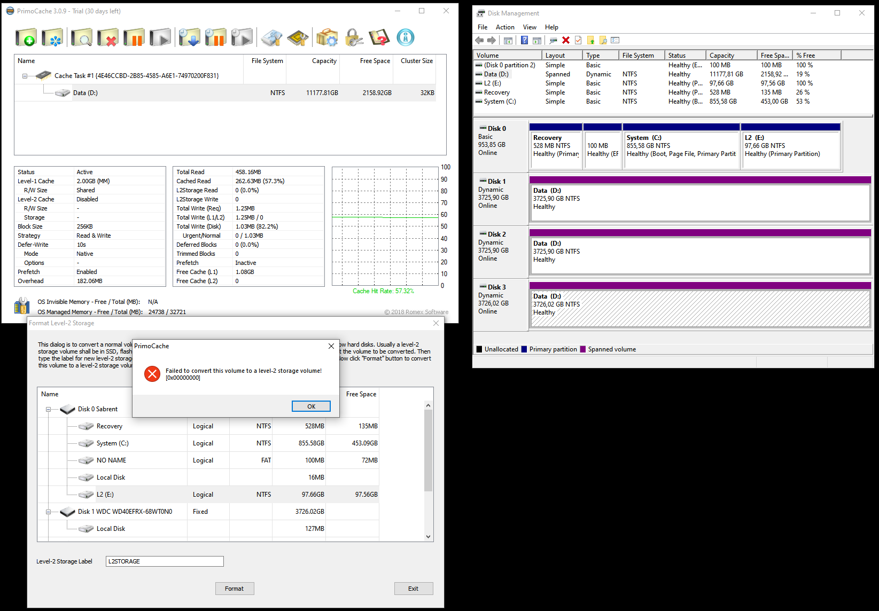The height and width of the screenshot is (611, 879).
Task: Open the Action menu in Disk Management
Action: coord(505,27)
